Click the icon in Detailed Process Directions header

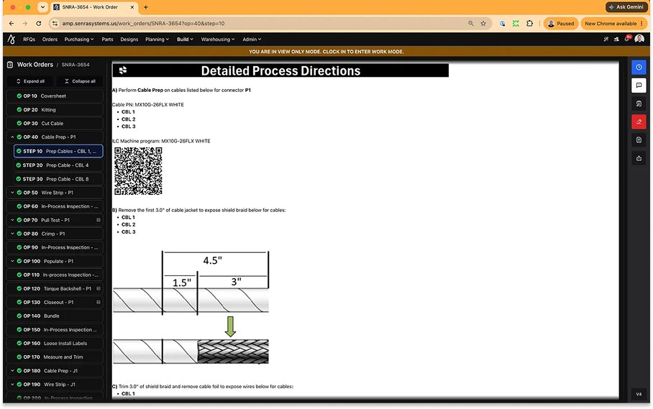click(x=123, y=70)
